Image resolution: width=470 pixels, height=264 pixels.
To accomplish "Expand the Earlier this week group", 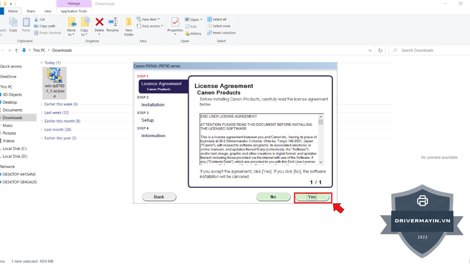I will point(42,104).
